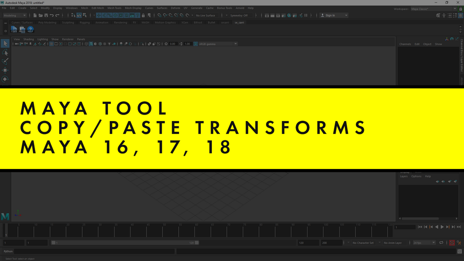Viewport: 464px width, 261px height.
Task: Open the sRGB gamma dropdown
Action: (x=217, y=44)
